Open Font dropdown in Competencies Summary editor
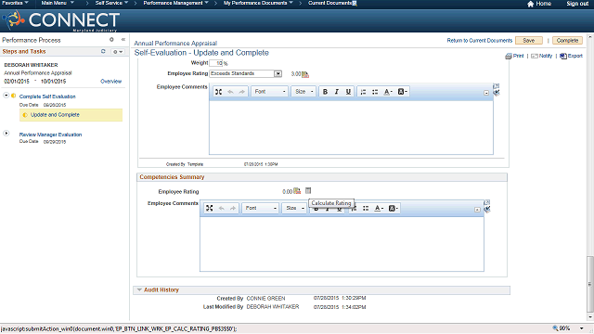The image size is (594, 334). [261, 208]
